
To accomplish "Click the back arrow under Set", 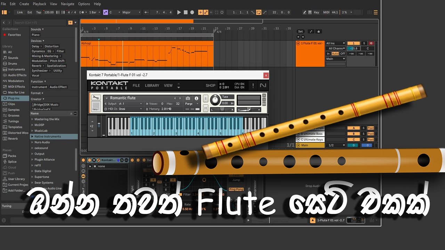I will (298, 37).
